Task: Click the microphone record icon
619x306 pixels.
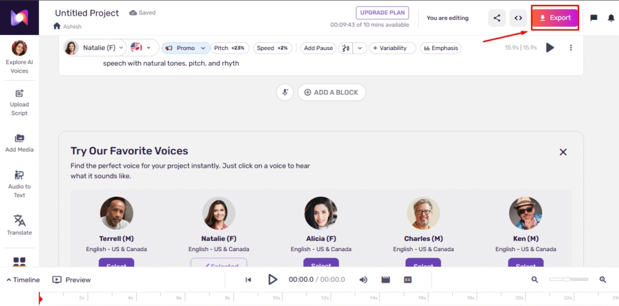Action: [285, 92]
